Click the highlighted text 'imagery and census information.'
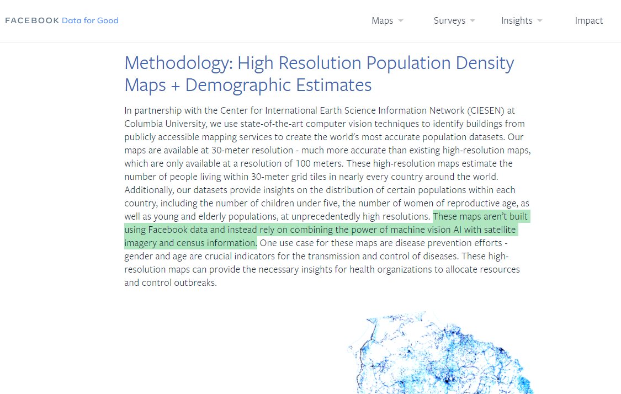The image size is (621, 394). click(x=190, y=243)
